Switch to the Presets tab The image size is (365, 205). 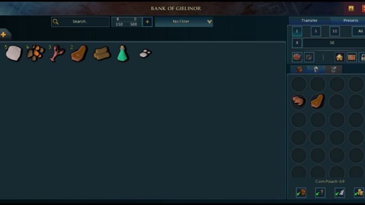[351, 20]
